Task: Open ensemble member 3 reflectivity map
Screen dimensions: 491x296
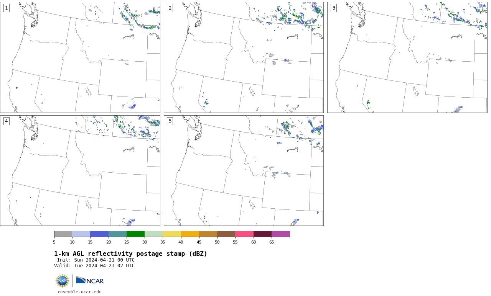Action: click(407, 57)
